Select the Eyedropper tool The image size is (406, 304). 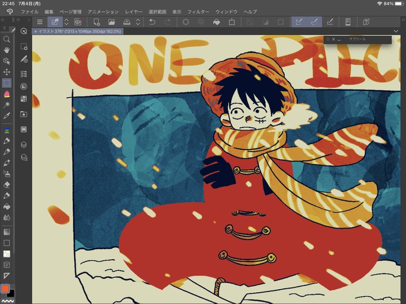pyautogui.click(x=7, y=116)
